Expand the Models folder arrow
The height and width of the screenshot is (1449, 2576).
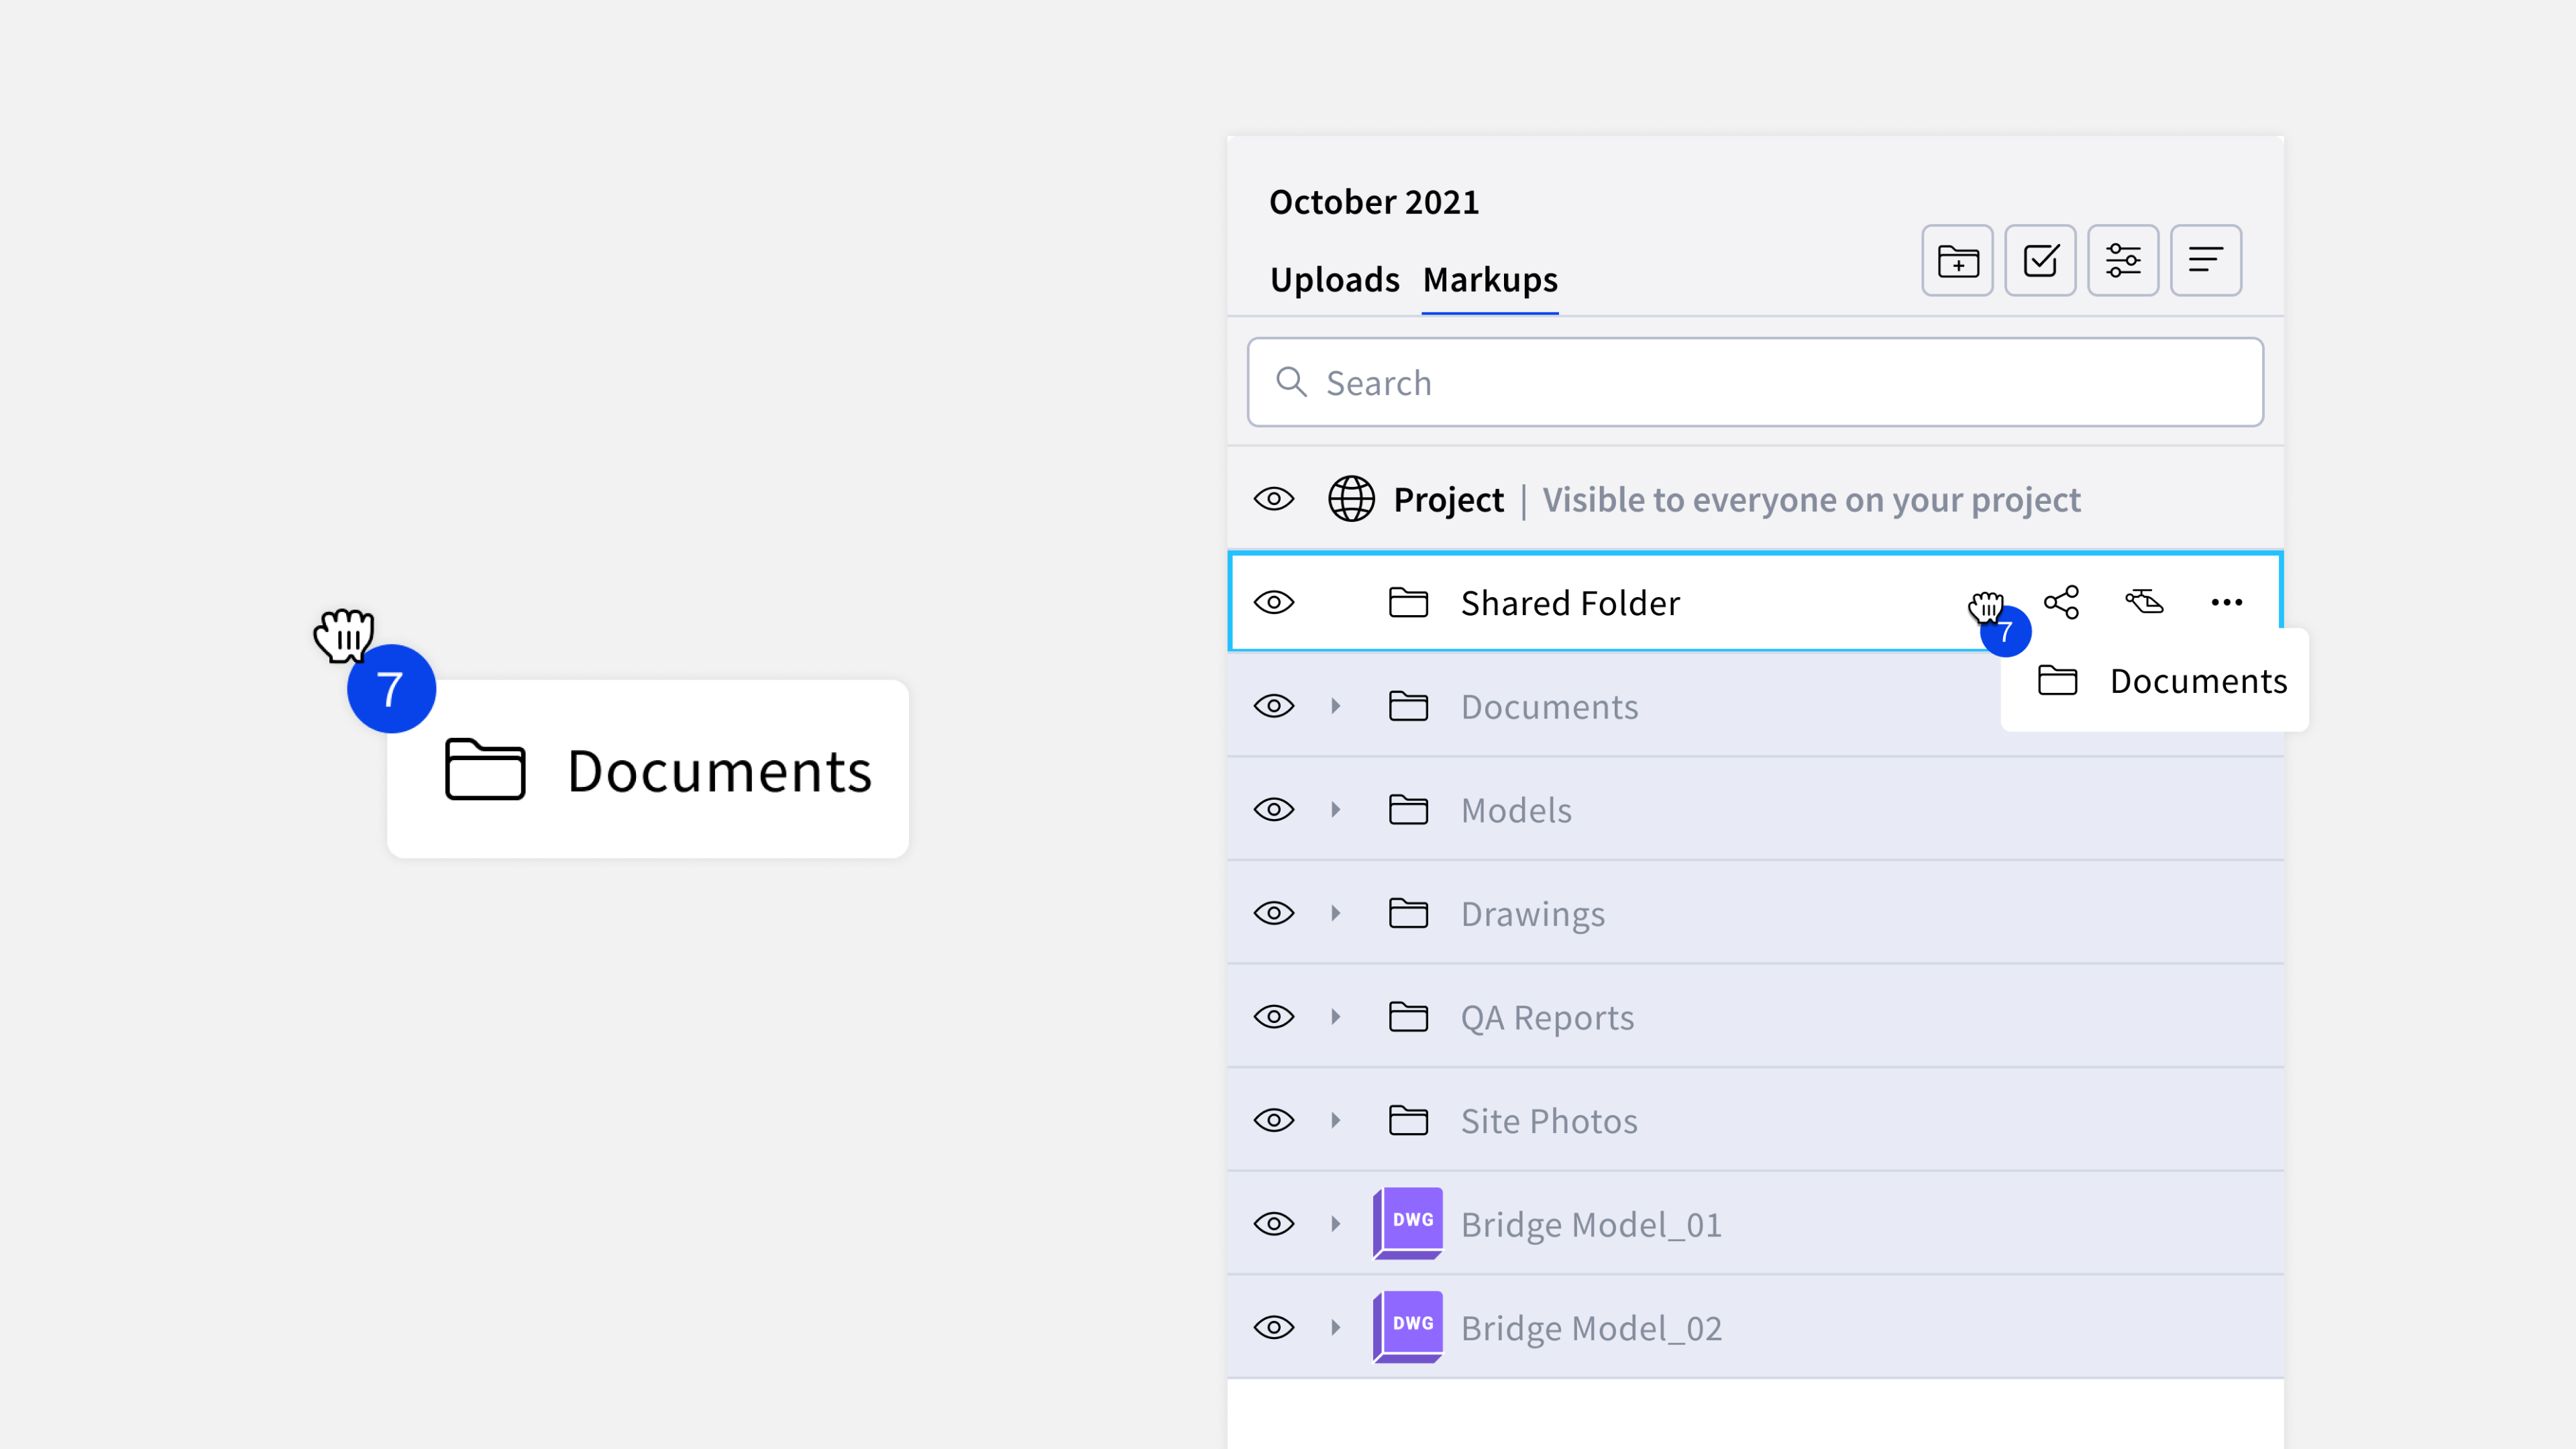[1335, 810]
